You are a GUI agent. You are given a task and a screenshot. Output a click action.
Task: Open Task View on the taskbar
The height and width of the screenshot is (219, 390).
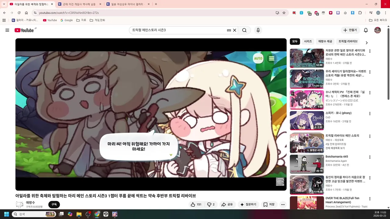pos(61,214)
